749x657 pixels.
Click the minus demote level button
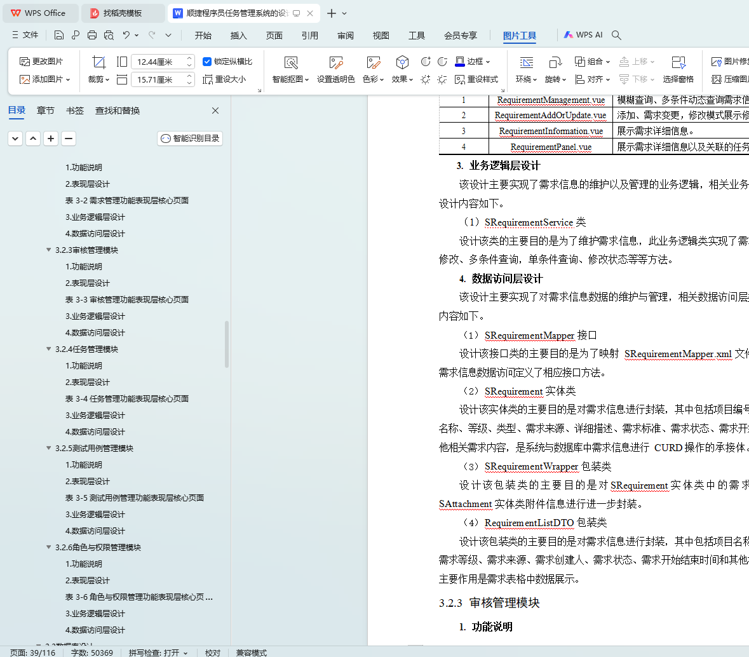[x=69, y=139]
